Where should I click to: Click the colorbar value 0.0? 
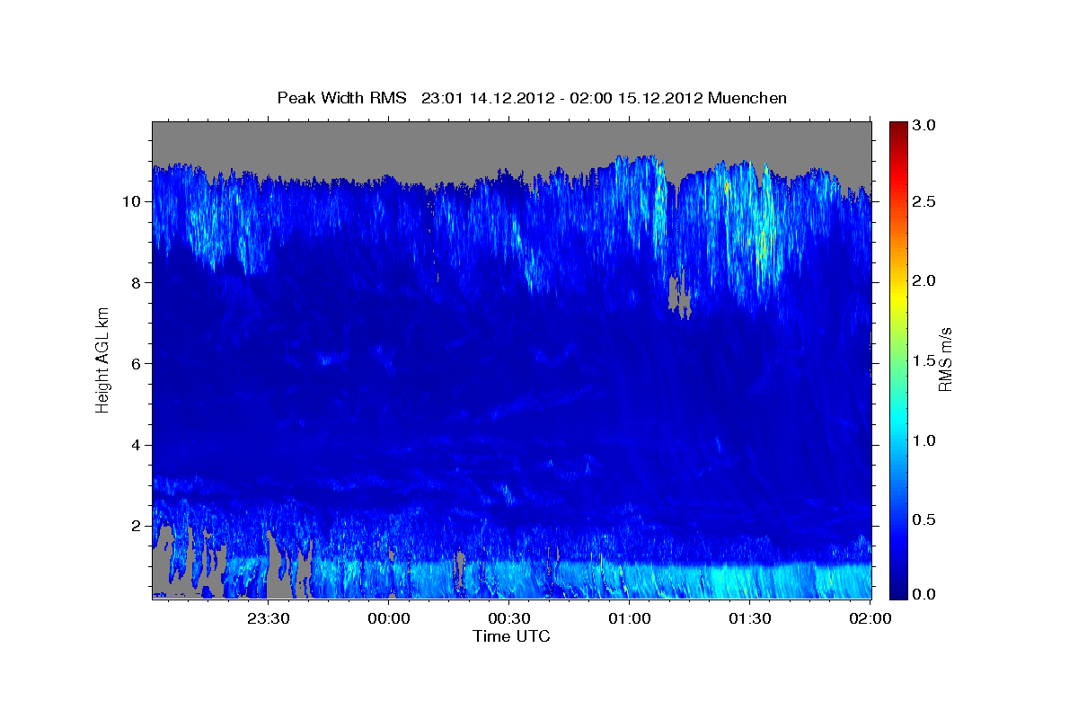click(924, 594)
